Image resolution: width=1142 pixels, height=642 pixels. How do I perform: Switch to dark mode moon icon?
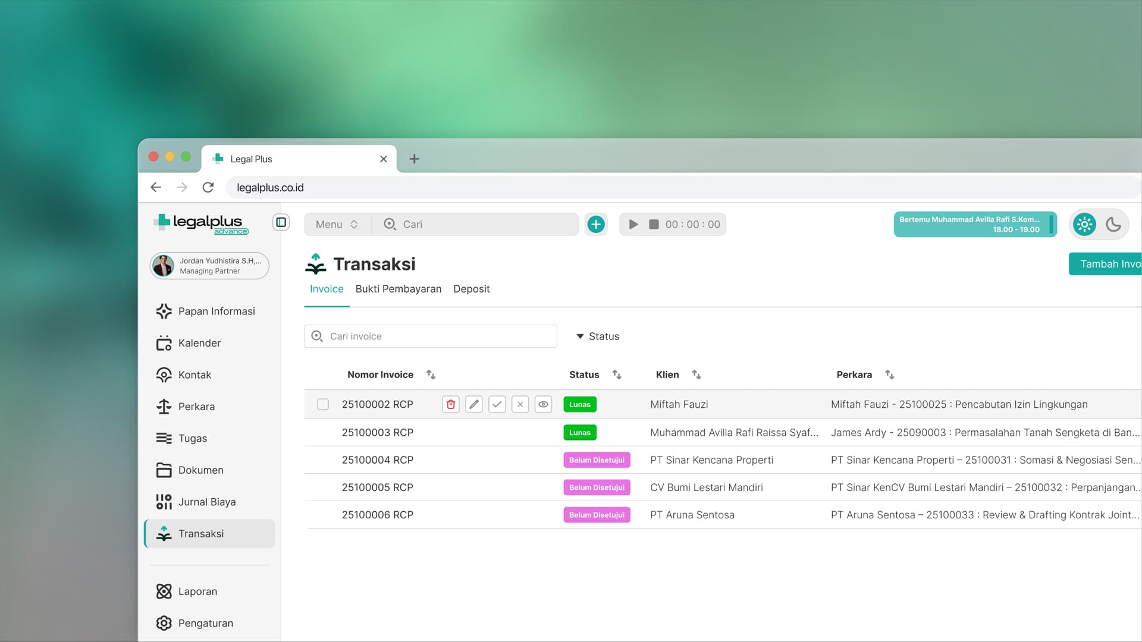[1113, 224]
